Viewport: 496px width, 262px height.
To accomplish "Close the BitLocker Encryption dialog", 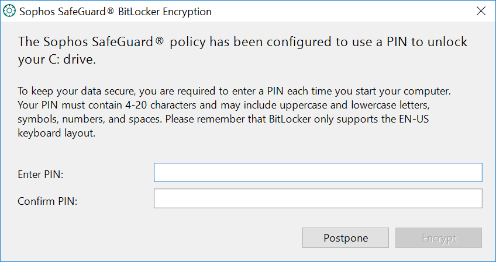I will pyautogui.click(x=481, y=11).
